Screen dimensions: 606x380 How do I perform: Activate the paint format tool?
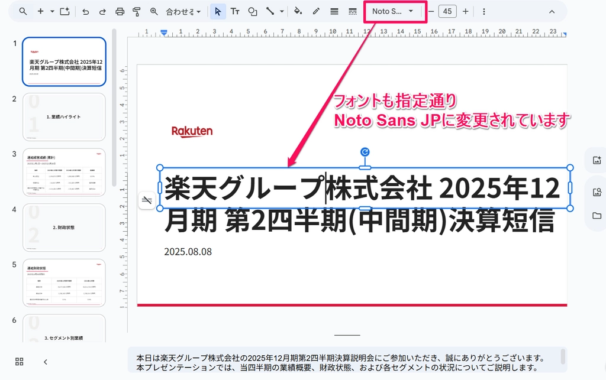(x=137, y=12)
